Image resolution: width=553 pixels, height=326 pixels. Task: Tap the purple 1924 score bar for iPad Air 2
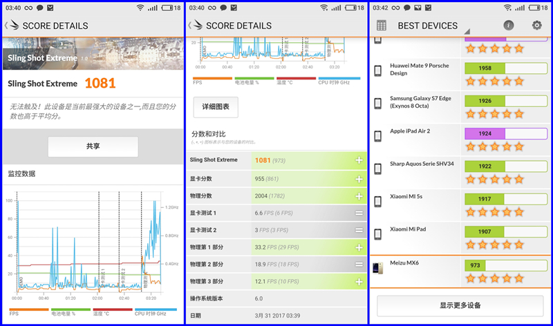[506, 133]
